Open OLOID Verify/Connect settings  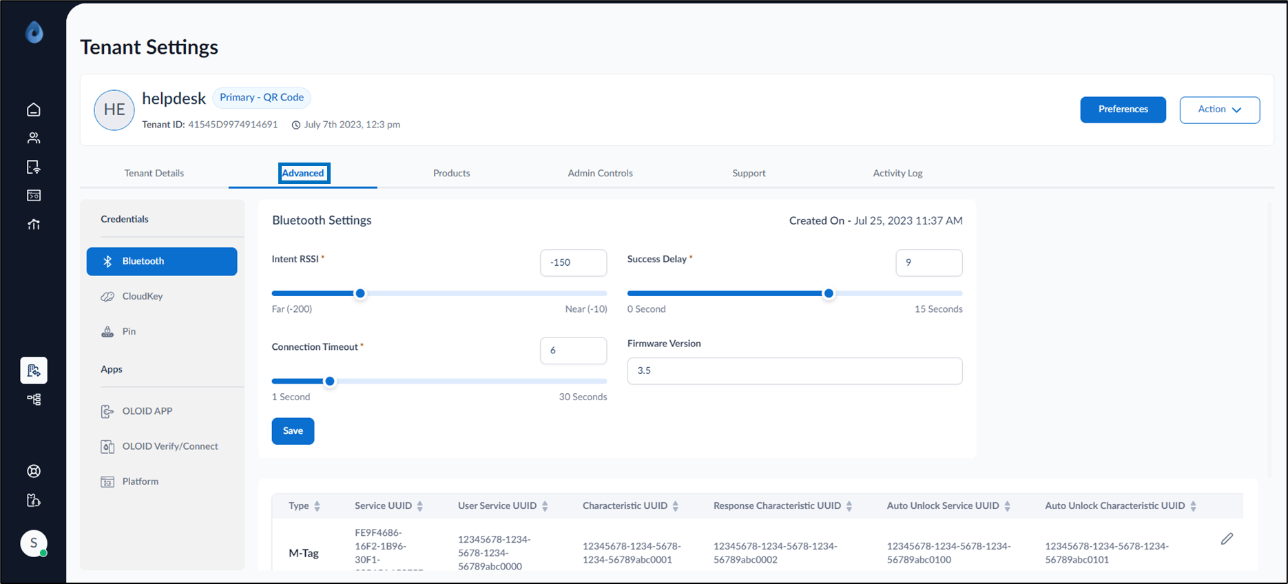[x=162, y=446]
